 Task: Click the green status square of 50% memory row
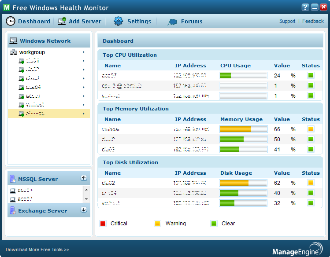coord(311,139)
